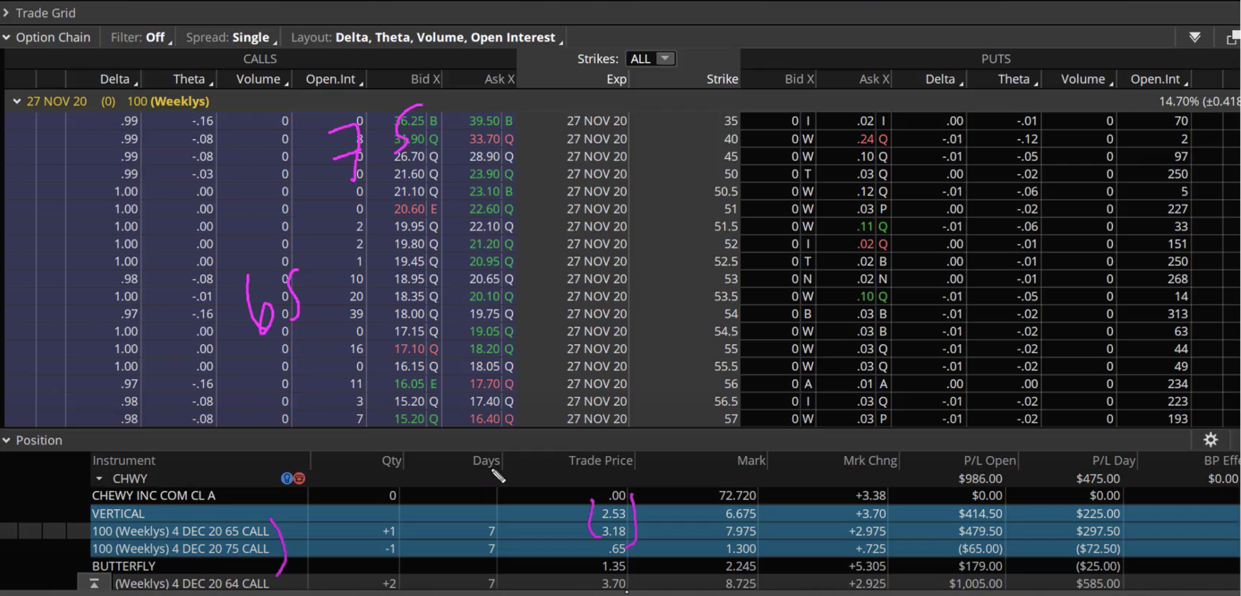This screenshot has height=596, width=1241.
Task: Select the 100 Weeklys 4 DEC 20 65 CALL row
Action: click(180, 531)
